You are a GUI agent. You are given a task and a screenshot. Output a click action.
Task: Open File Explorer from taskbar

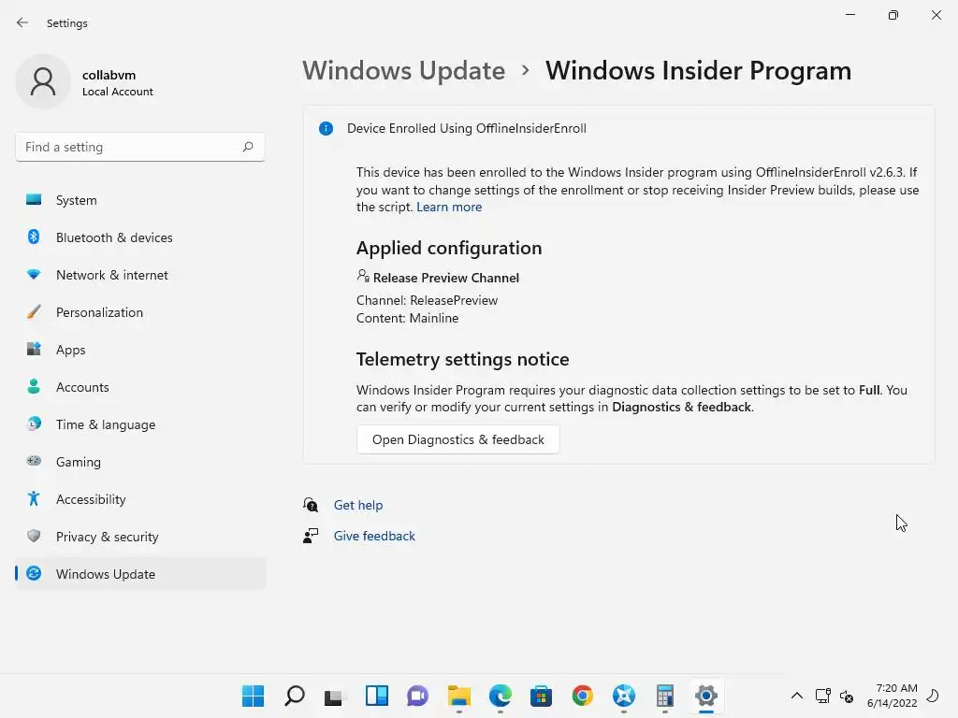click(x=458, y=696)
